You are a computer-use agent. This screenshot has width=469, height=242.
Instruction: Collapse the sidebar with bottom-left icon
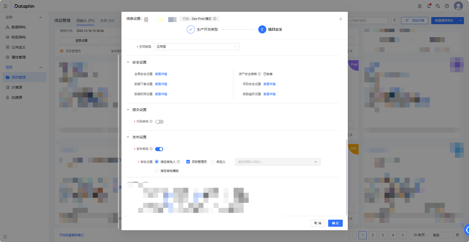[5, 237]
